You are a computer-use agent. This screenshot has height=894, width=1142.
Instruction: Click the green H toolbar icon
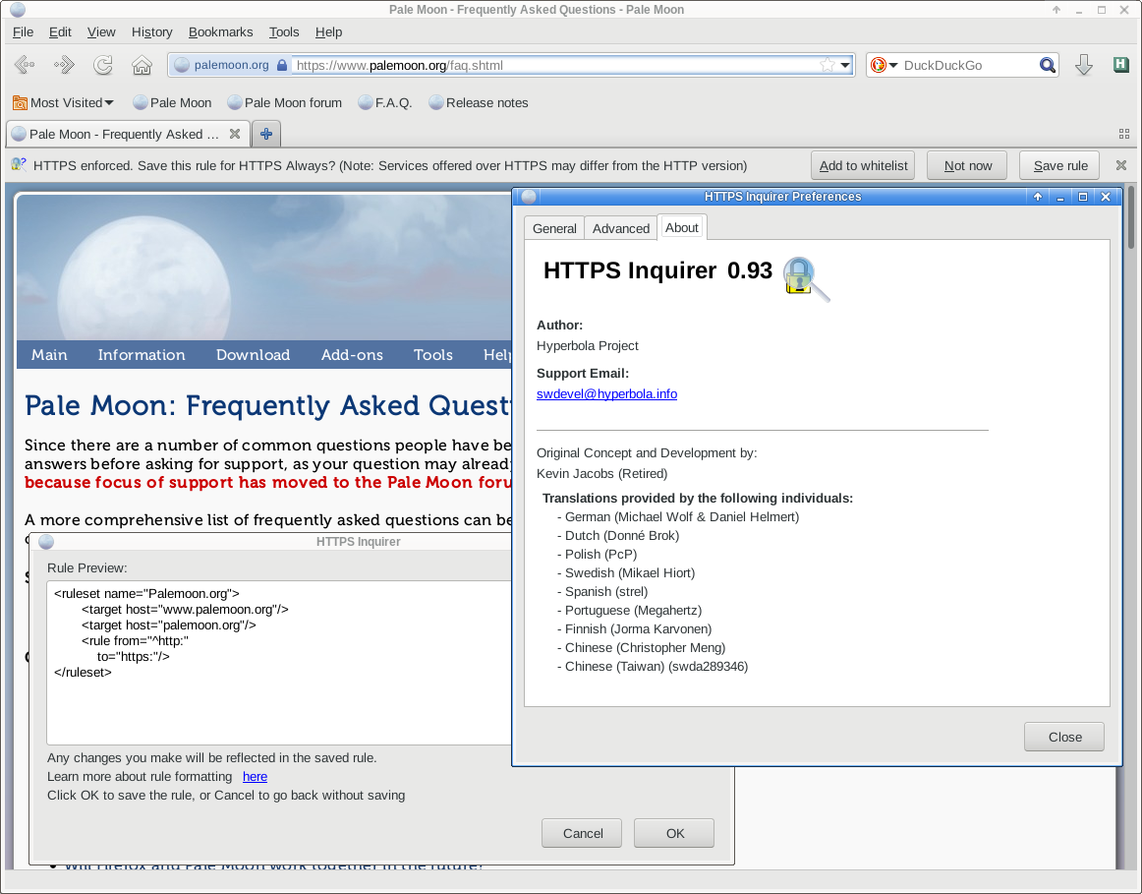[x=1121, y=65]
